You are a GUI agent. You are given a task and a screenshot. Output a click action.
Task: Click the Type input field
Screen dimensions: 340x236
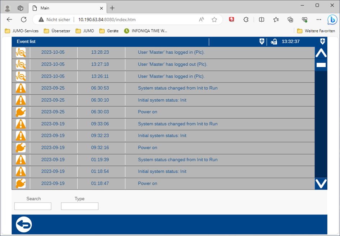(80, 206)
